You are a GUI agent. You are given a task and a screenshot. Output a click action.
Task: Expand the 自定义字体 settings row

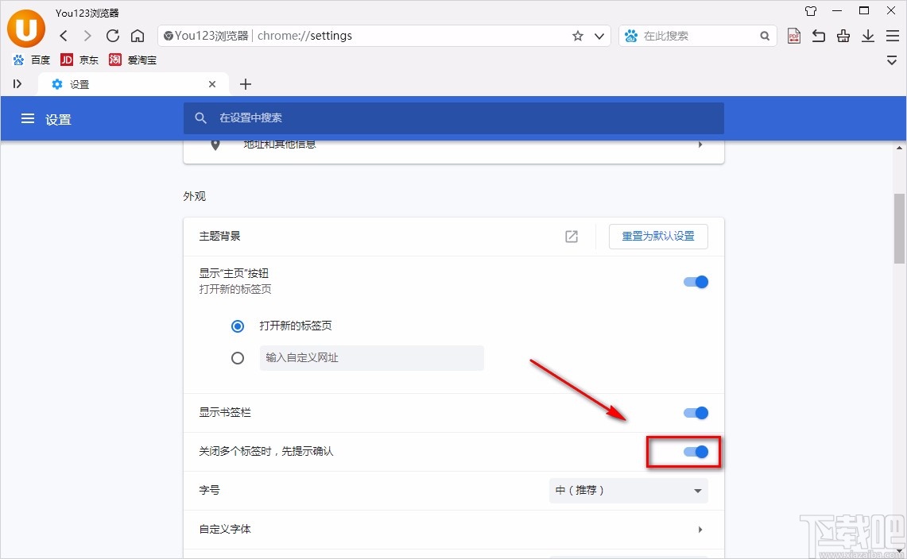pos(700,530)
